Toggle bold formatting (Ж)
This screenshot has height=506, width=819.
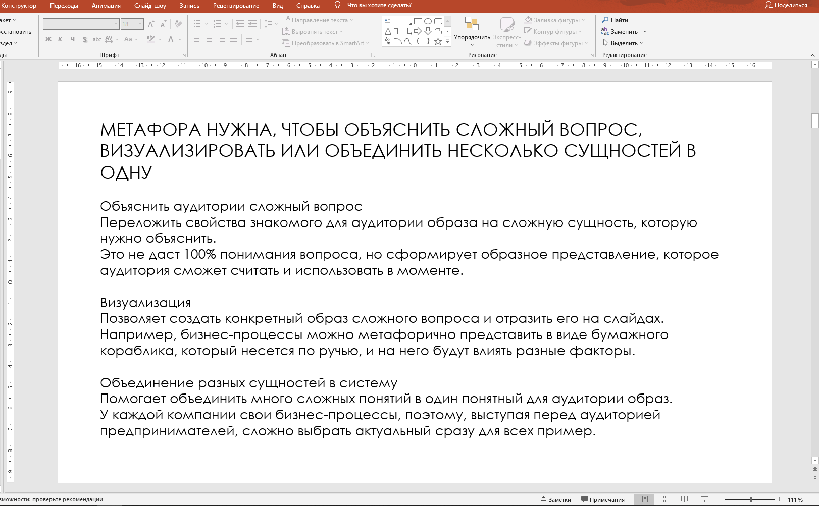(48, 39)
